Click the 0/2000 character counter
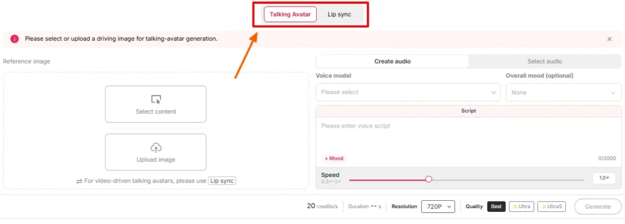 607,158
